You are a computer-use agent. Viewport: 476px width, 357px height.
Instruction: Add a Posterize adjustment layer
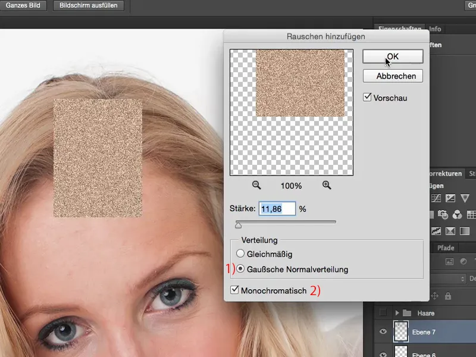(x=436, y=231)
